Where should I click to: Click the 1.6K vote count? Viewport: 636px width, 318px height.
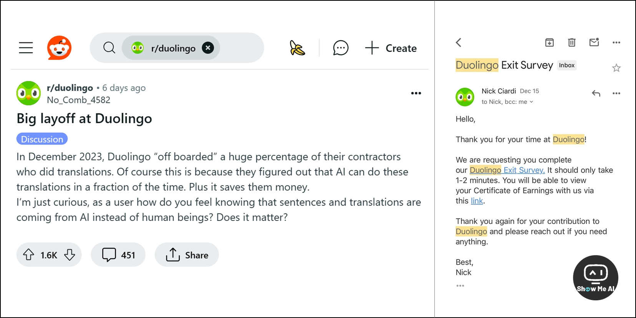49,255
